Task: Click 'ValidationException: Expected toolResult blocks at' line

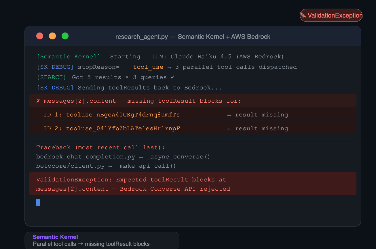Action: click(131, 180)
